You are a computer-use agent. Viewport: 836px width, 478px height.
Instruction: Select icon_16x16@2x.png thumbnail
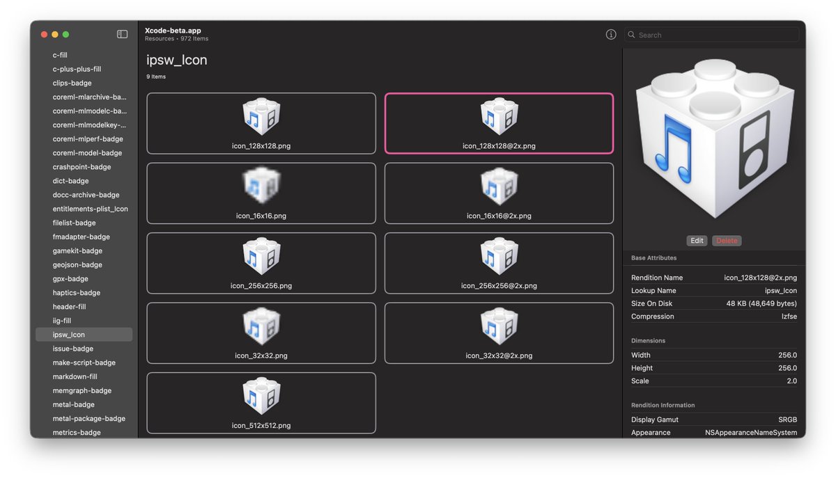pos(499,193)
